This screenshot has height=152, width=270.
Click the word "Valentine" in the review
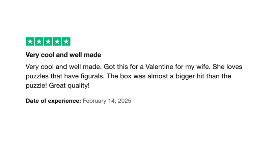[159, 67]
